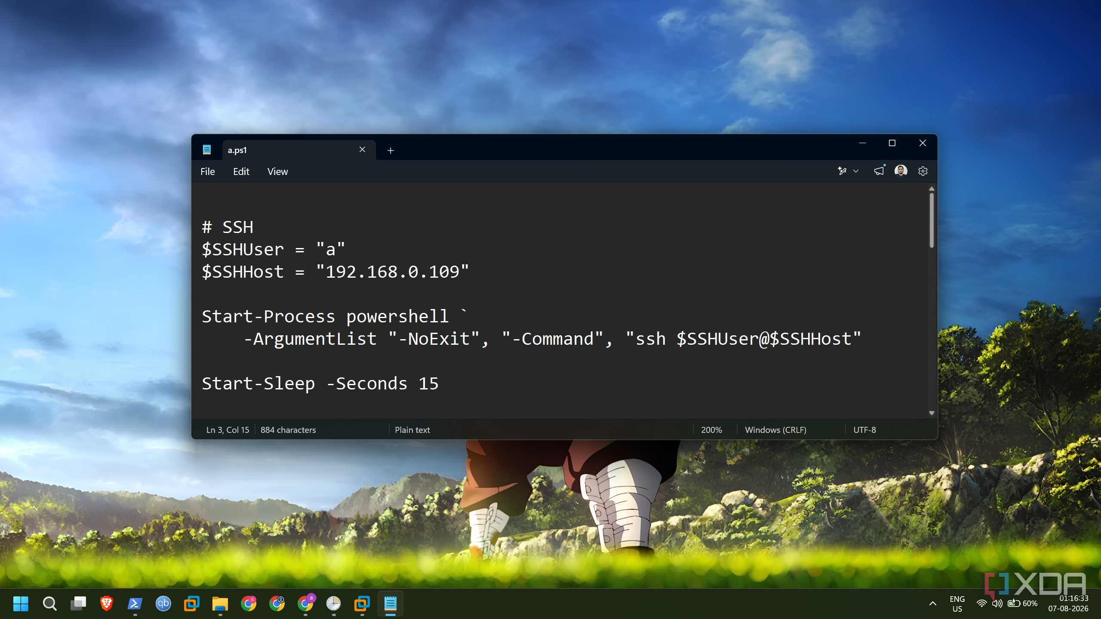Screen dimensions: 1101x619
Task: Open Chrome with pink 's' badge
Action: pyautogui.click(x=249, y=604)
